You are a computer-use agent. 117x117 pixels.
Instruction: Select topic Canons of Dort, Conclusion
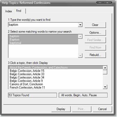(x=56, y=84)
